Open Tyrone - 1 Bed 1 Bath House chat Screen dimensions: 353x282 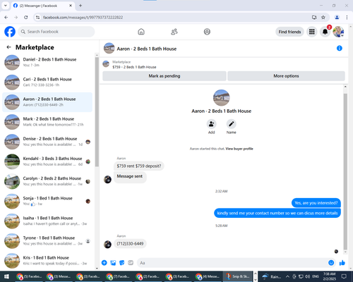point(47,241)
